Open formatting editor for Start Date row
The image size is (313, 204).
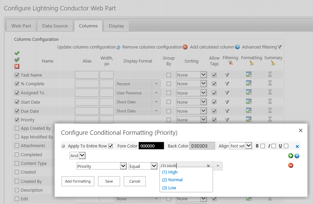(x=249, y=101)
